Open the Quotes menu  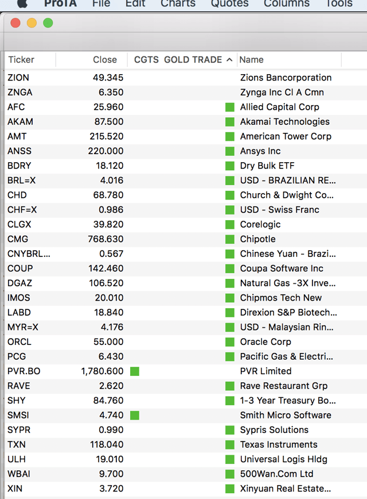pos(229,3)
